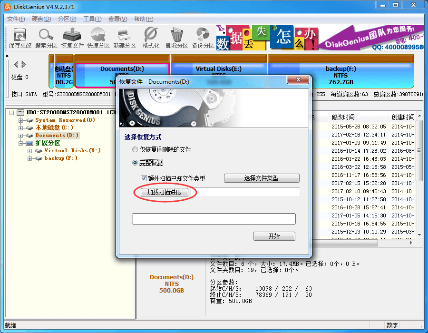
Task: Expand the 本地磁盘 (C:) tree node
Action: (20, 128)
